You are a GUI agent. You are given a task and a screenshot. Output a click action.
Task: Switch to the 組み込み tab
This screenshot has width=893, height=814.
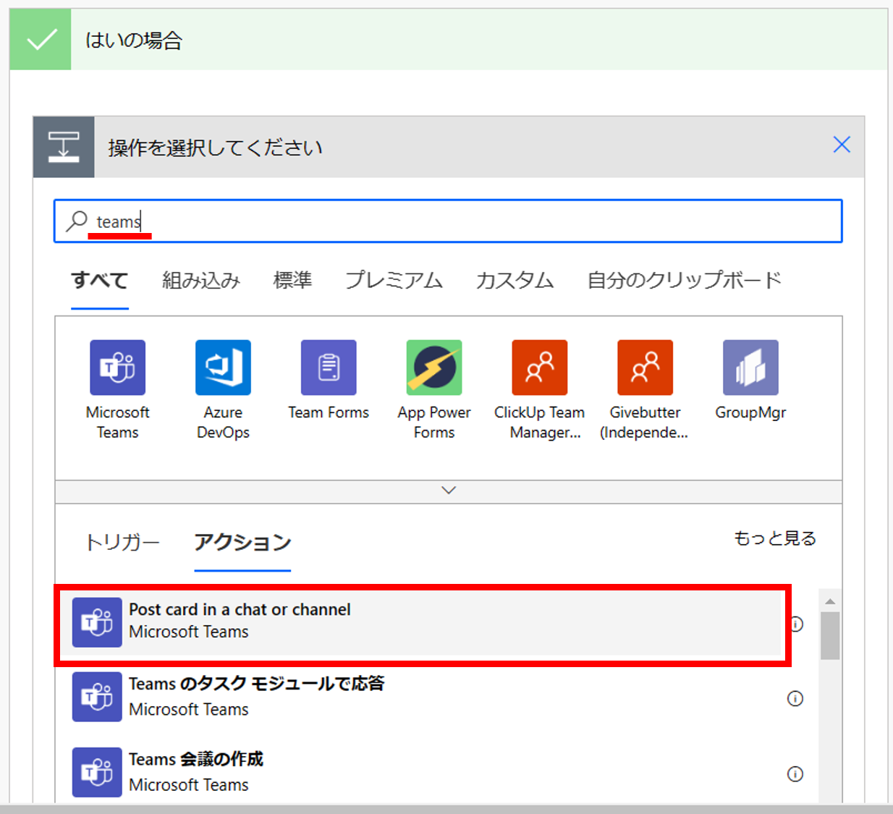tap(201, 280)
